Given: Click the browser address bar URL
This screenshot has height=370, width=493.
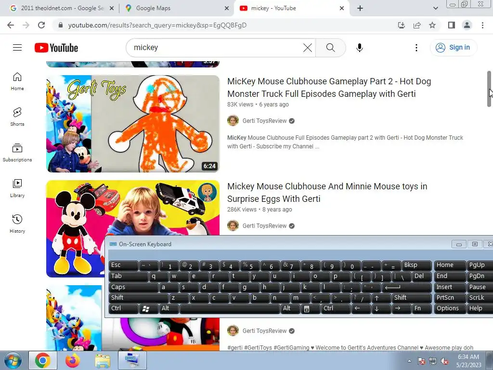Looking at the screenshot, I should click(x=157, y=25).
